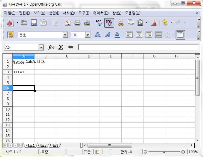Apply bold formatting
Screen dimensions: 203x157
pyautogui.click(x=98, y=35)
